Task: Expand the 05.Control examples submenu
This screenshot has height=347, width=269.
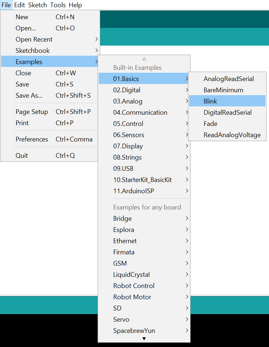Action: click(x=144, y=123)
